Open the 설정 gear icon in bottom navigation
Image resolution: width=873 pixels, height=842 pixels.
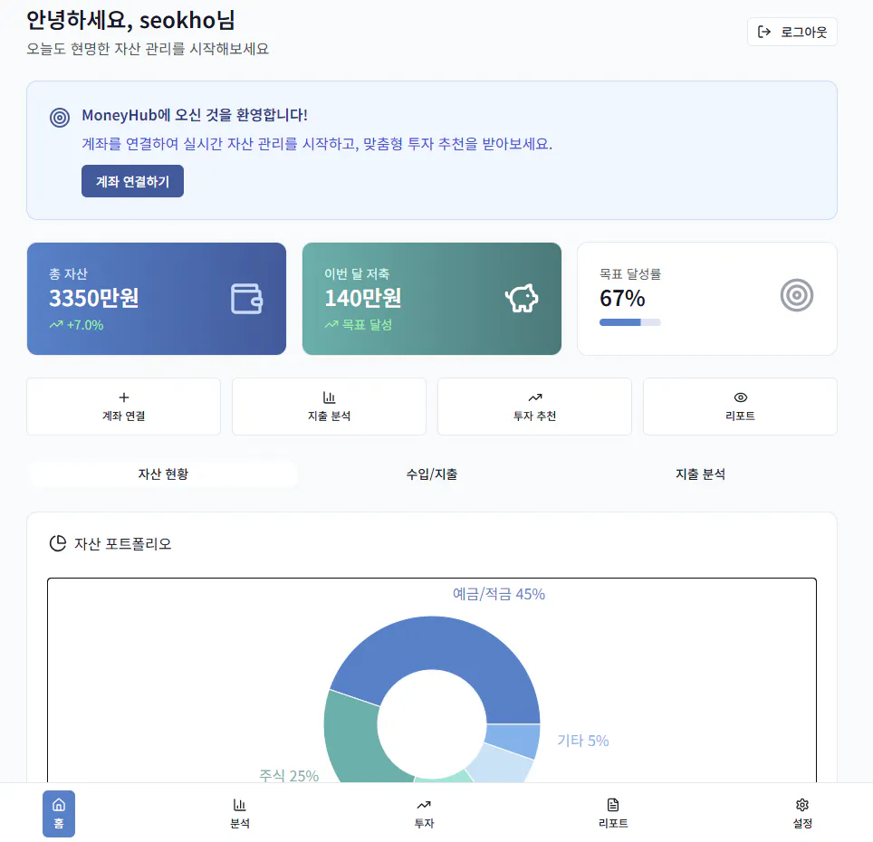pos(801,813)
